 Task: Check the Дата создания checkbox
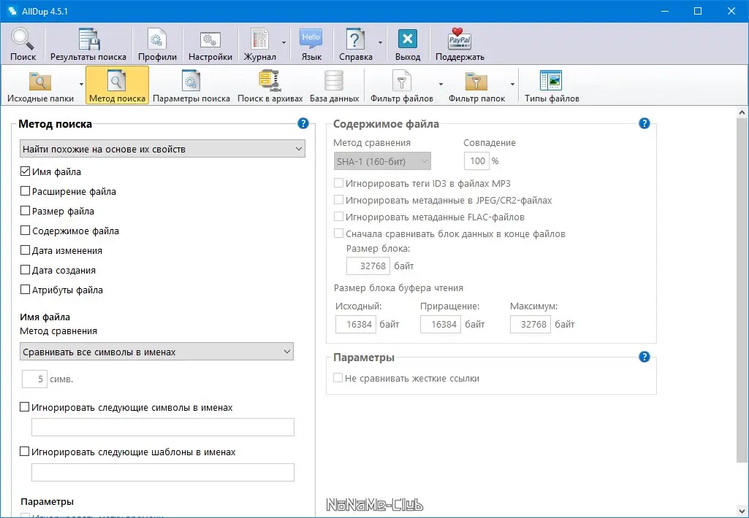click(x=26, y=270)
